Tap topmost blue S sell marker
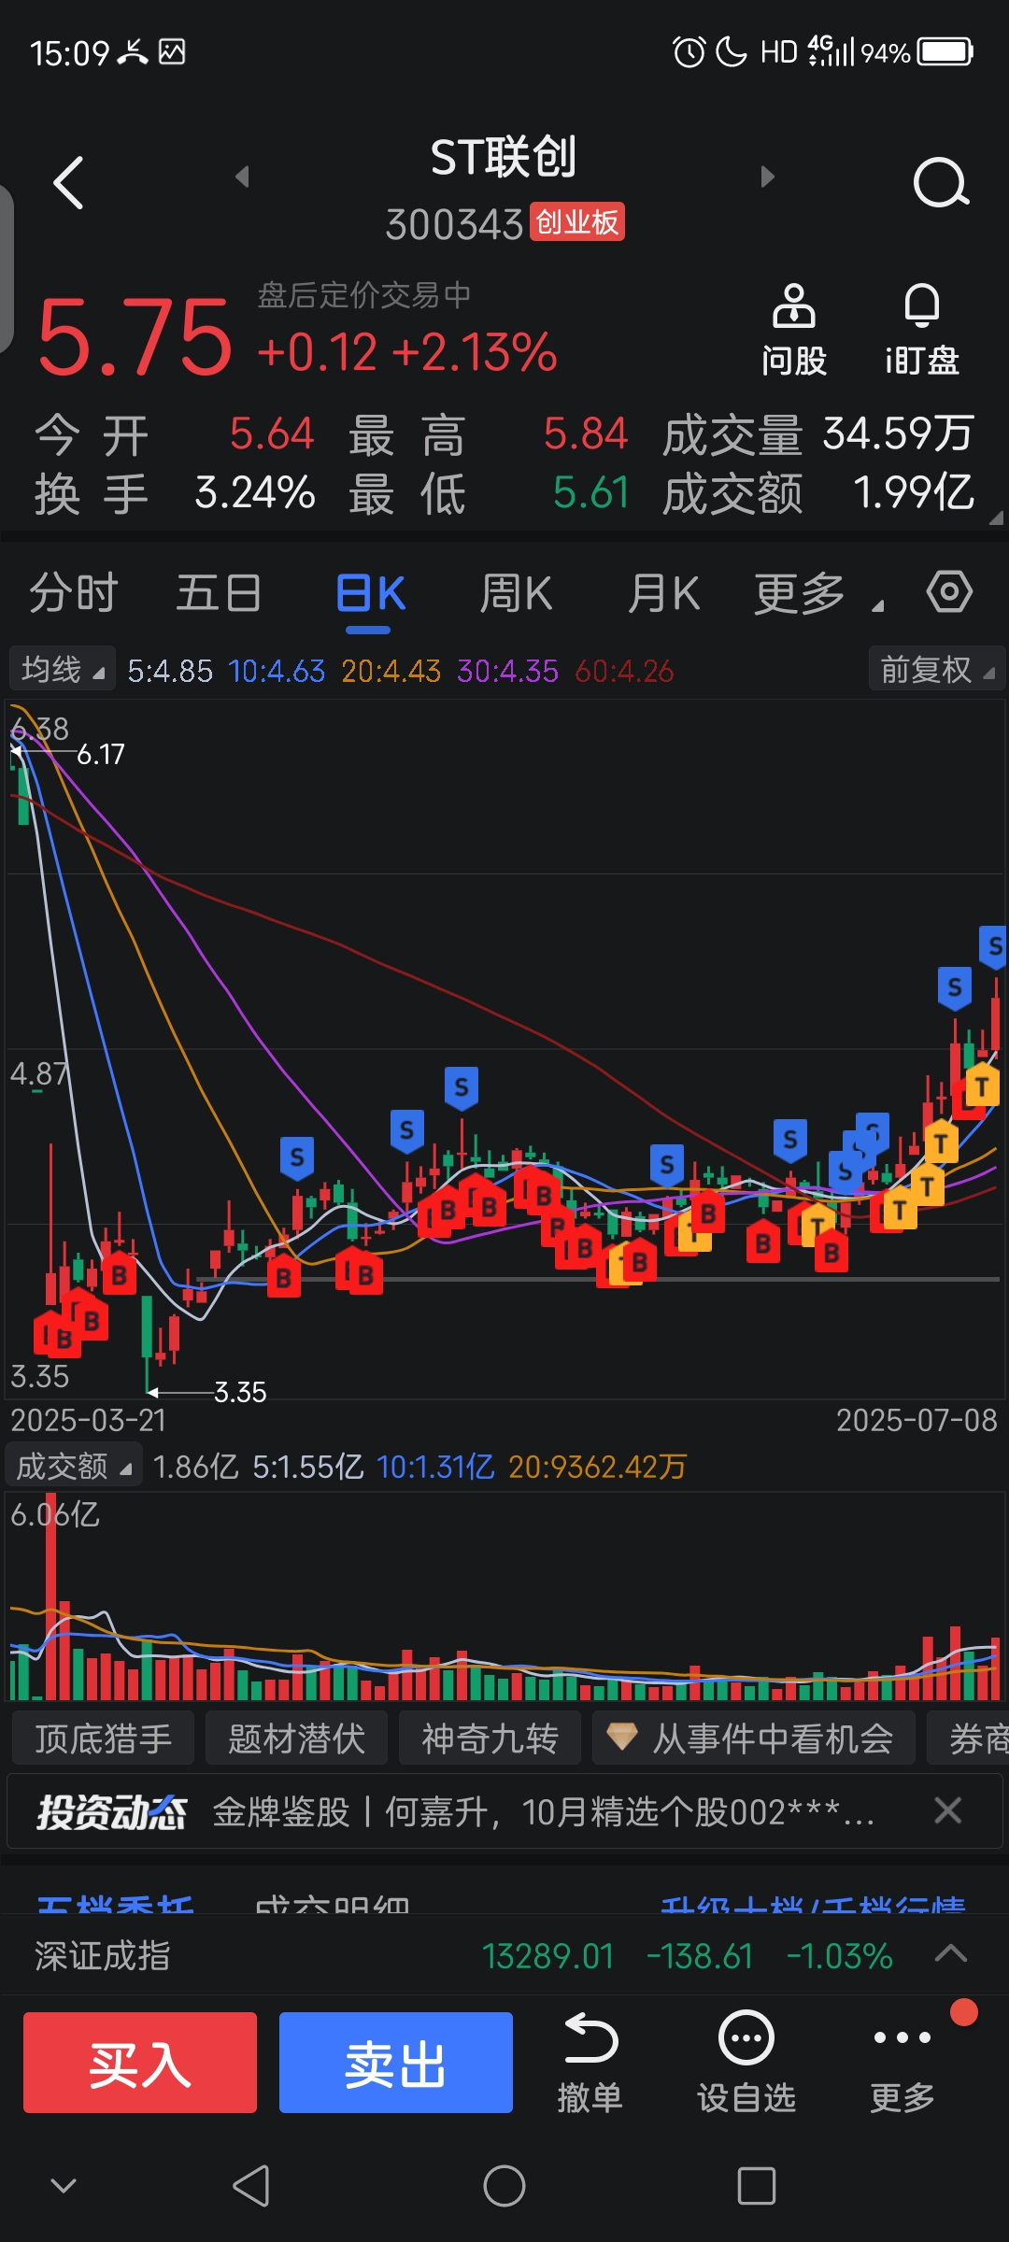The image size is (1009, 2242). click(993, 947)
